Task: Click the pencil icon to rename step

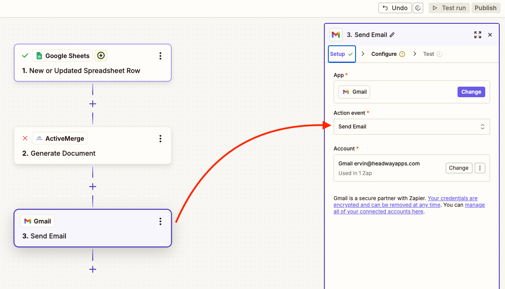Action: click(x=392, y=35)
